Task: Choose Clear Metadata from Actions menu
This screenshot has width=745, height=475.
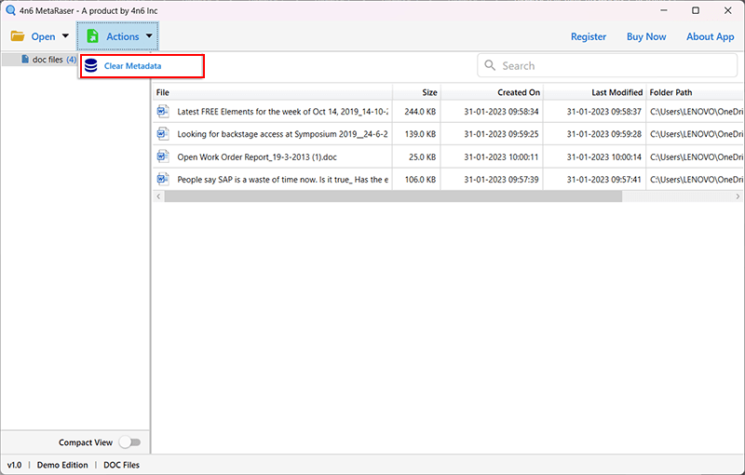Action: (142, 66)
